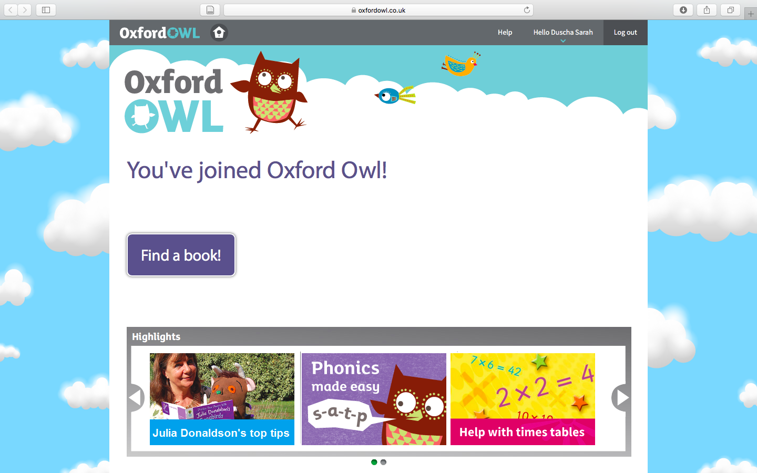757x473 pixels.
Task: Click Log out in the header
Action: tap(625, 33)
